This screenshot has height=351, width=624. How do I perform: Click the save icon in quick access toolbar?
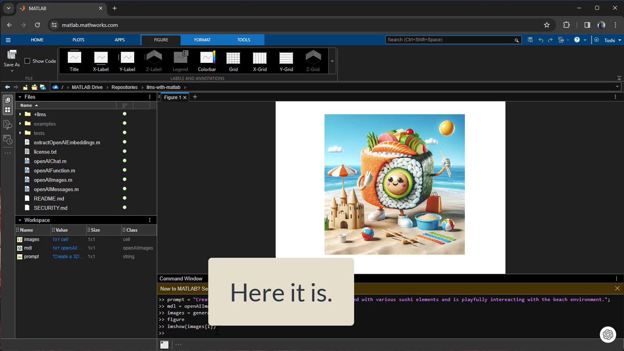530,40
